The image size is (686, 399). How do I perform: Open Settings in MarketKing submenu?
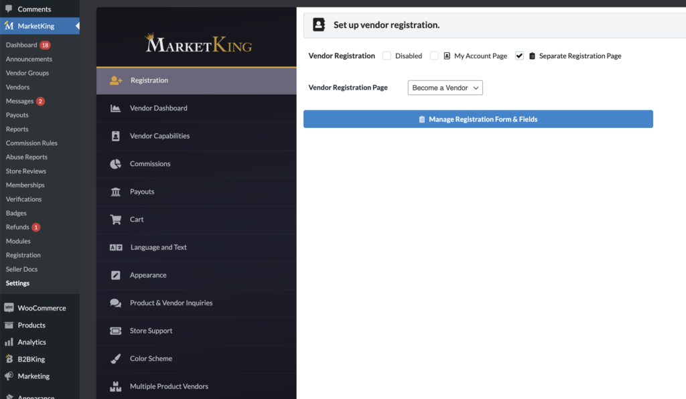point(17,283)
